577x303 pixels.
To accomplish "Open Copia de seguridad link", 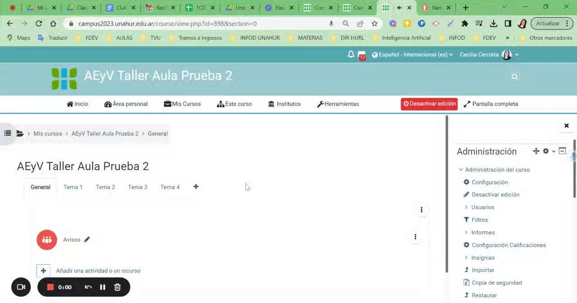I will pos(497,283).
